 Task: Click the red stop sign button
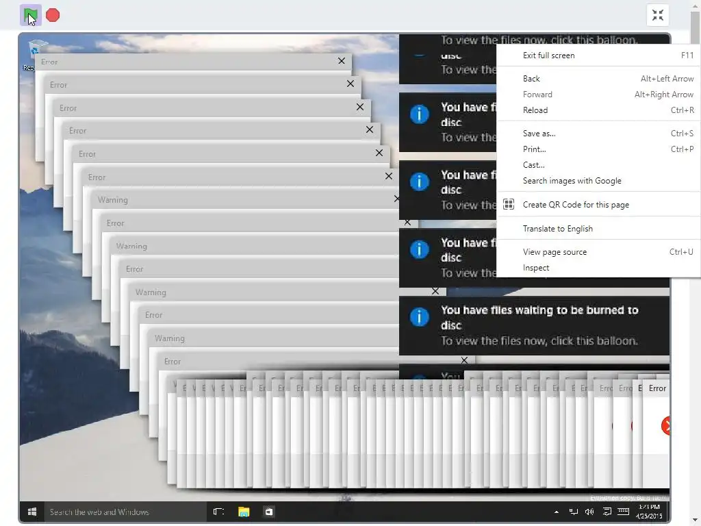(53, 15)
